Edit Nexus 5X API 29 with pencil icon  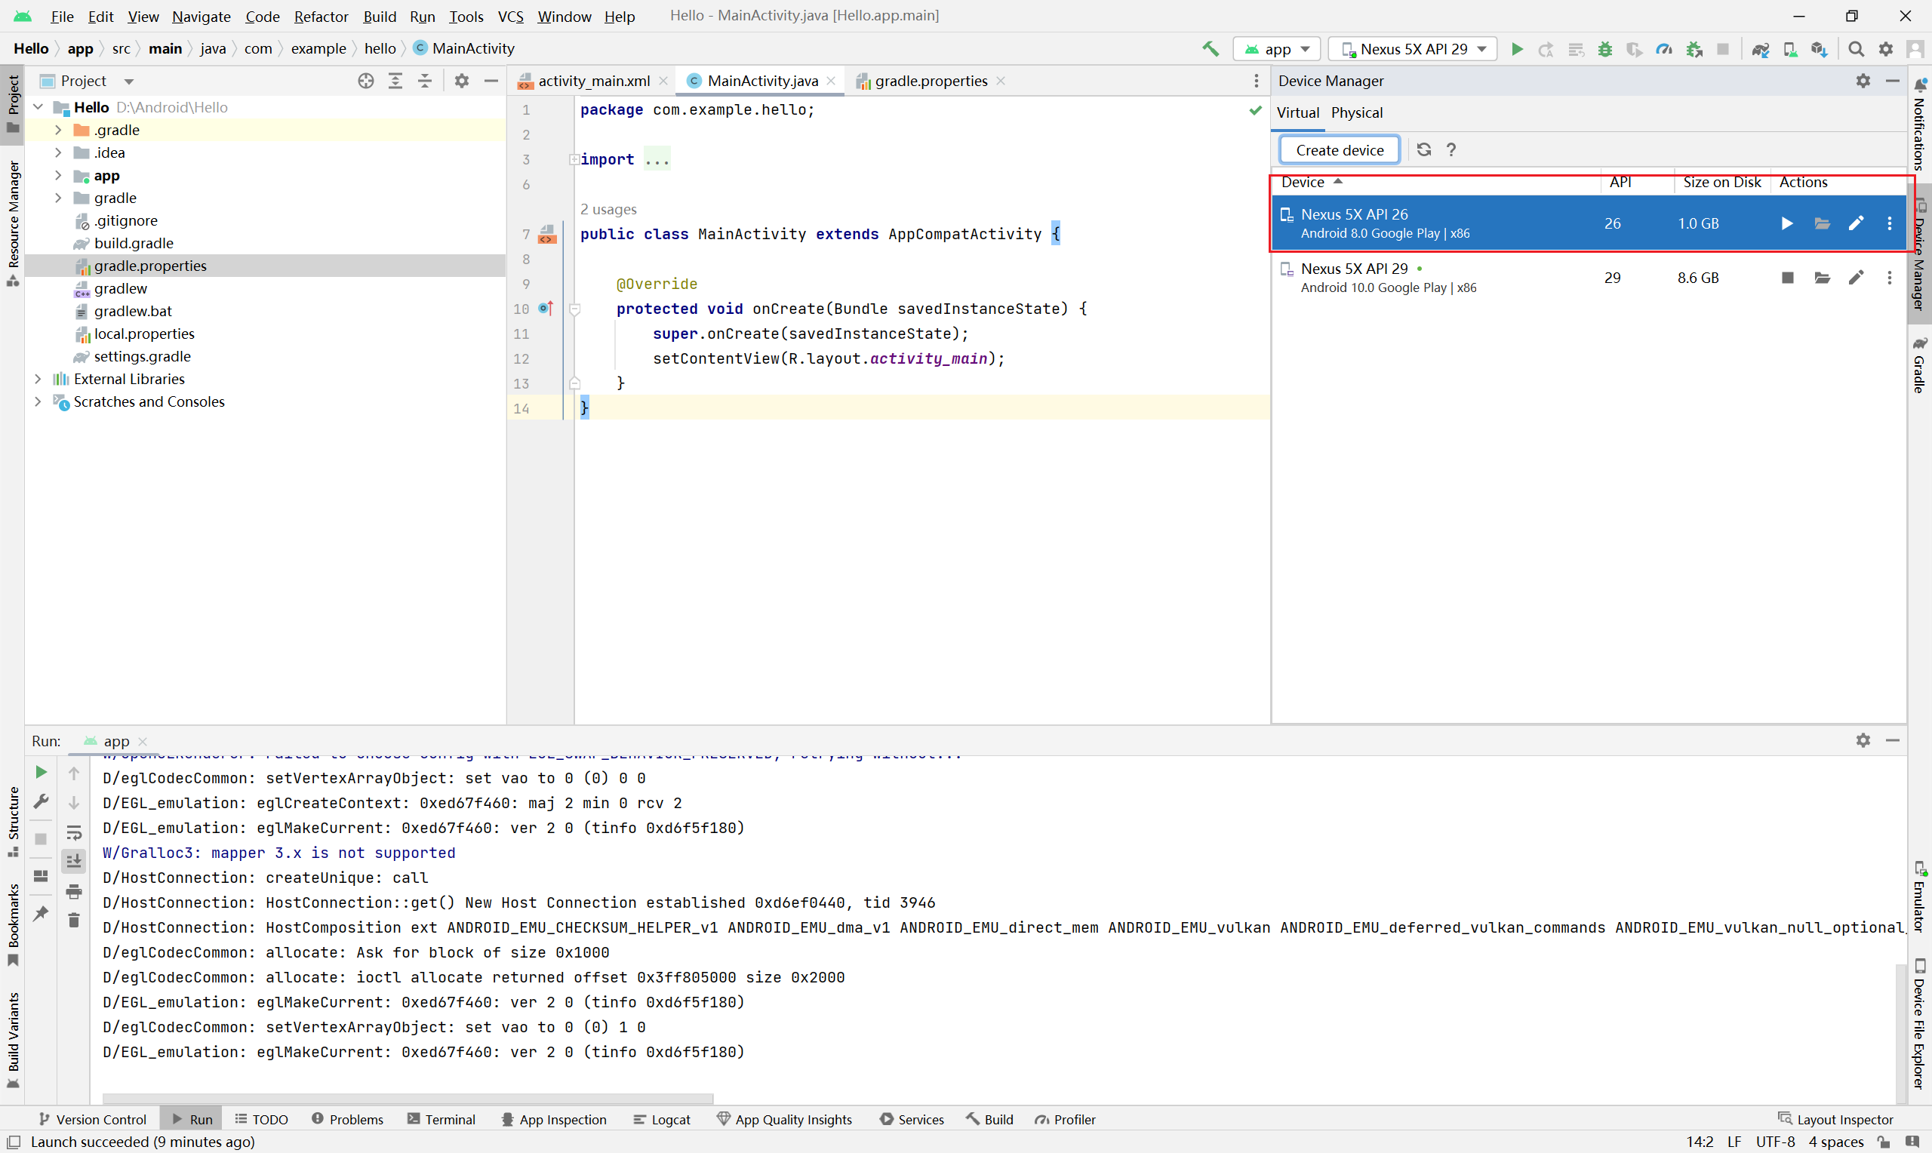1856,278
